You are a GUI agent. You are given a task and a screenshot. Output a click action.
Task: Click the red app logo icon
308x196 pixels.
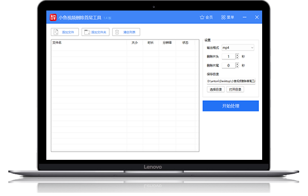pos(53,17)
